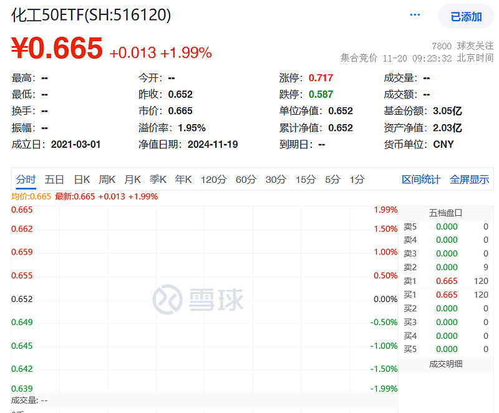This screenshot has height=413, width=499.
Task: Open the 5分 chart tab
Action: 332,180
